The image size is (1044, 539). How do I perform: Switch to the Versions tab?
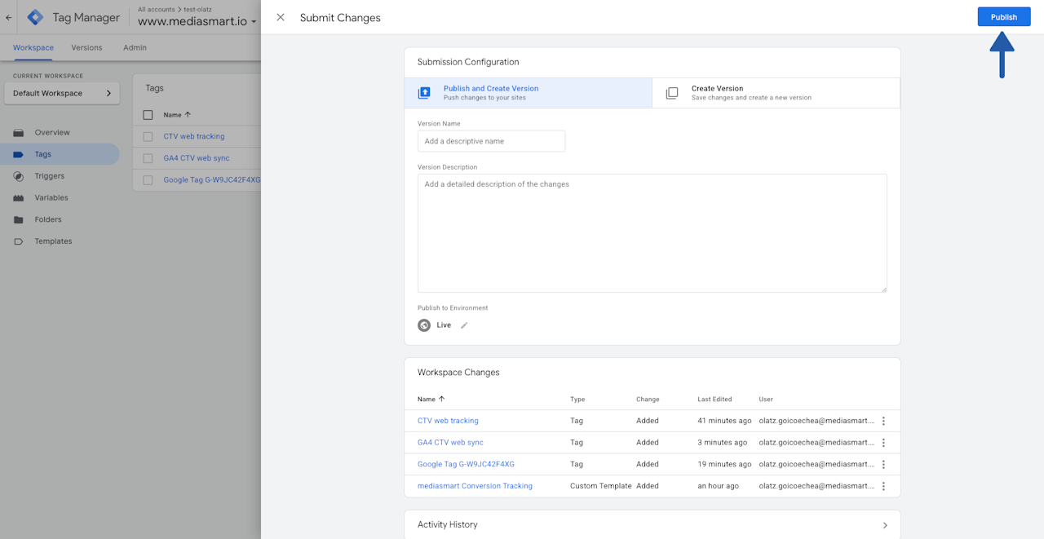point(86,47)
